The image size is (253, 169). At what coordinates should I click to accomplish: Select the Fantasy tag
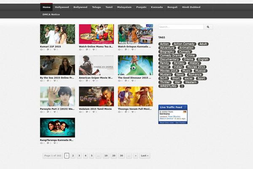179,63
